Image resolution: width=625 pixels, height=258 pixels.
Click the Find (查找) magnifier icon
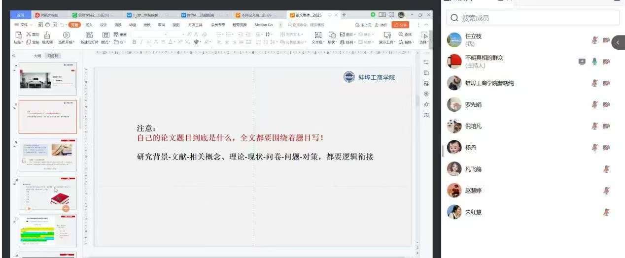[x=404, y=34]
